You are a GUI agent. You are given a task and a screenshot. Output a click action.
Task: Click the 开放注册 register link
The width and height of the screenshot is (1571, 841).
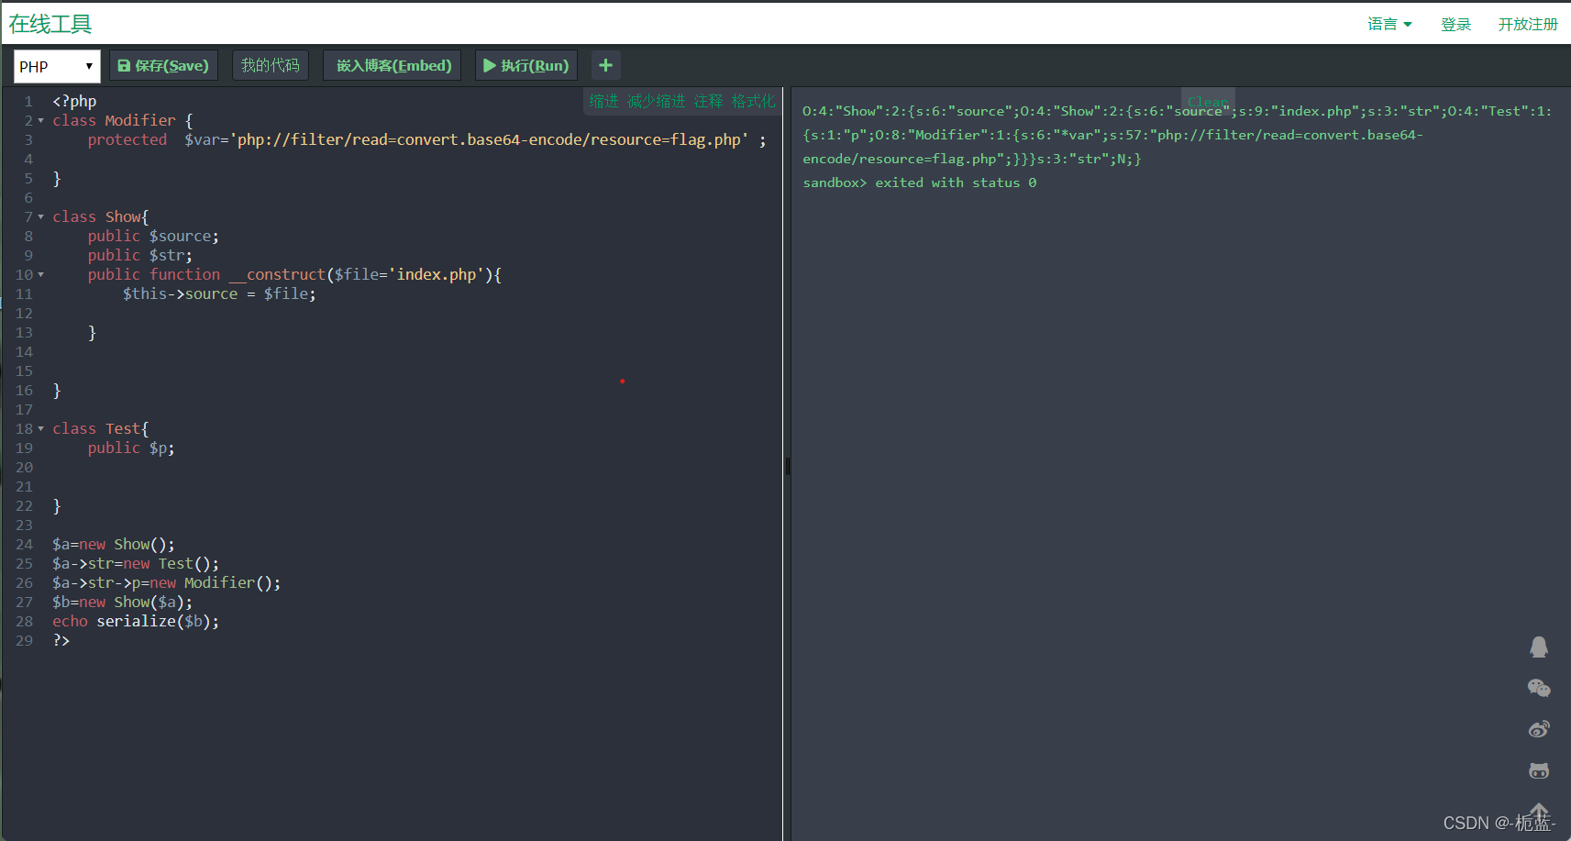click(1528, 24)
